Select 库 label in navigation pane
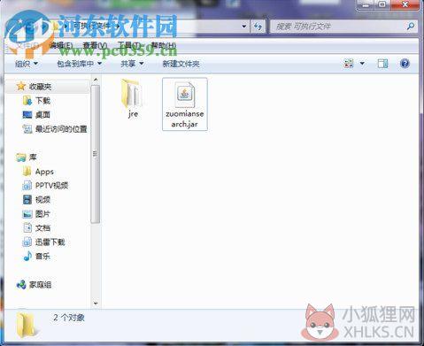This screenshot has width=424, height=346. 33,158
